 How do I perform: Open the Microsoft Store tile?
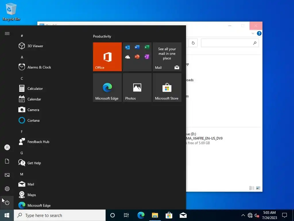coord(167,87)
